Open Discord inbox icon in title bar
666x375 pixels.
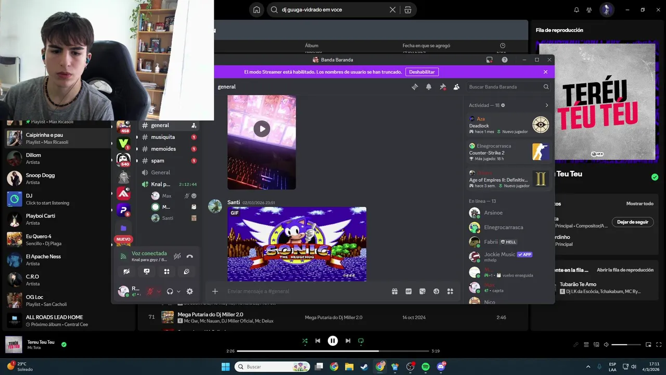coord(489,60)
